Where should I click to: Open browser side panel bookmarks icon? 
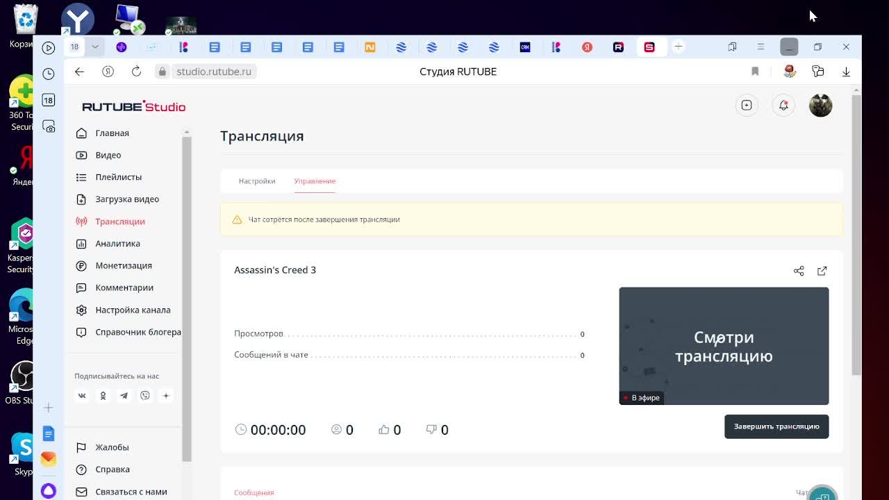click(732, 47)
